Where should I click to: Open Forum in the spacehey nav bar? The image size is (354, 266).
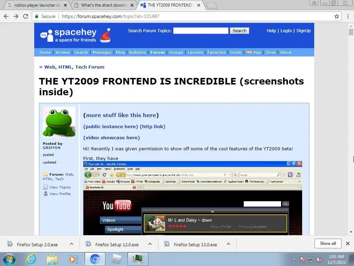[157, 52]
